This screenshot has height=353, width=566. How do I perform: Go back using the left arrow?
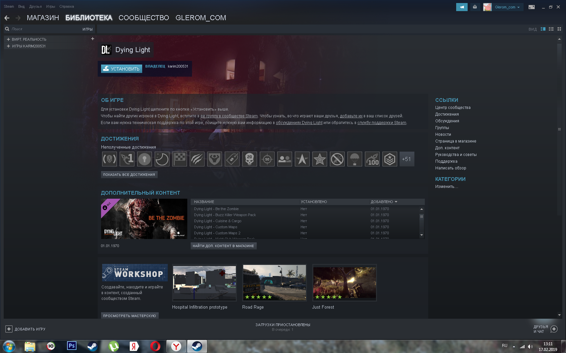(7, 18)
